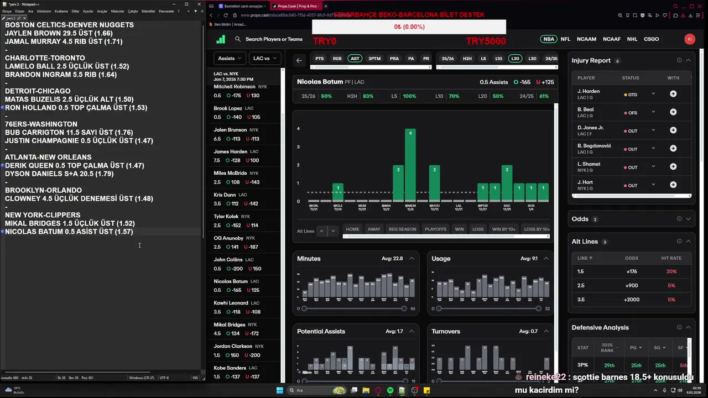708x398 pixels.
Task: Add B. Beal with plus icon
Action: coord(673,112)
